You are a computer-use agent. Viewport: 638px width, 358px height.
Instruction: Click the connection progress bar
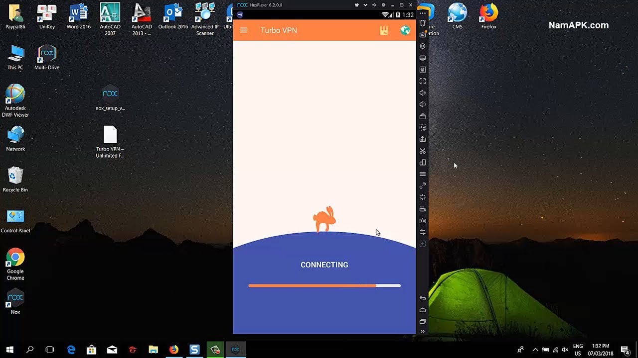tap(324, 286)
